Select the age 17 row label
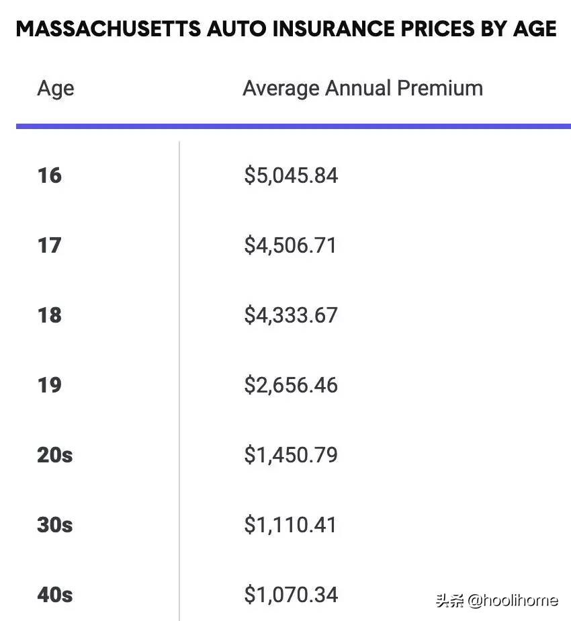 click(49, 246)
